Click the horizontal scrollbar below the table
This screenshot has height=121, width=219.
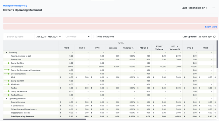45,119
